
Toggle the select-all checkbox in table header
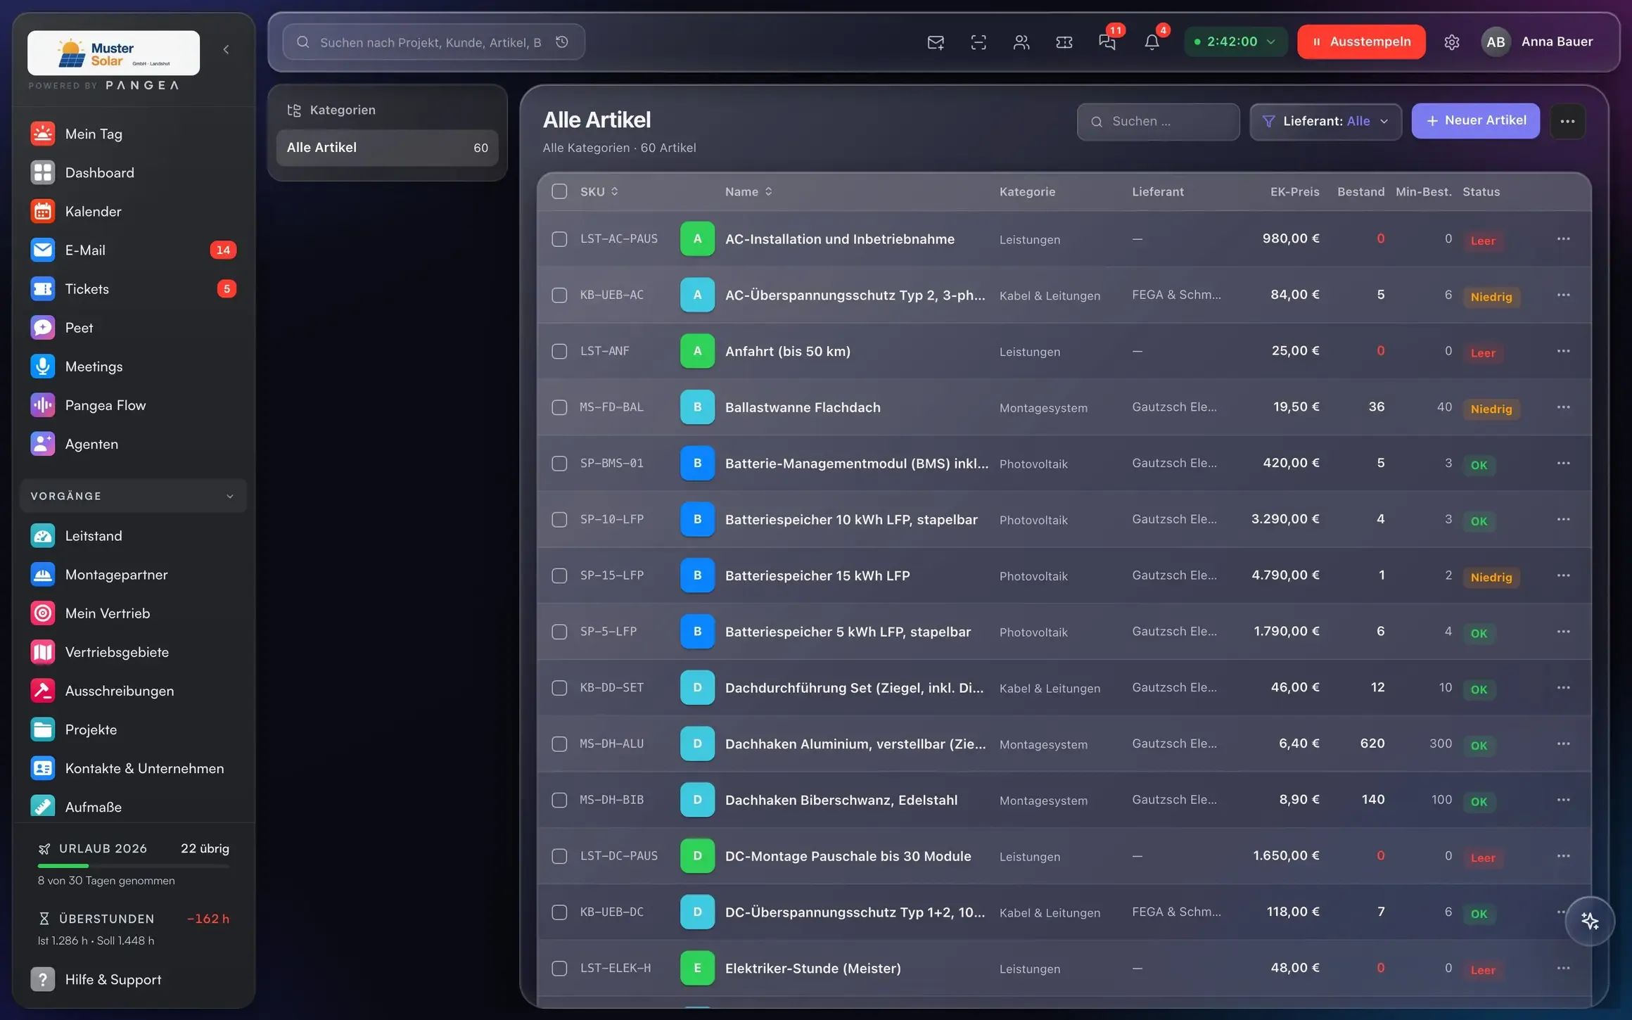pyautogui.click(x=559, y=191)
